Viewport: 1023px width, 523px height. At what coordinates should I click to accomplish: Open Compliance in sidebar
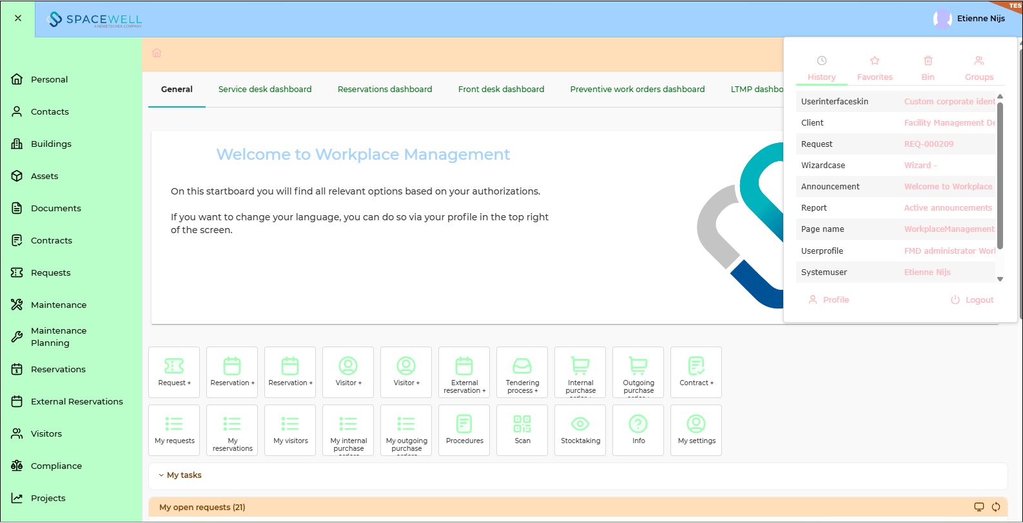pos(71,466)
